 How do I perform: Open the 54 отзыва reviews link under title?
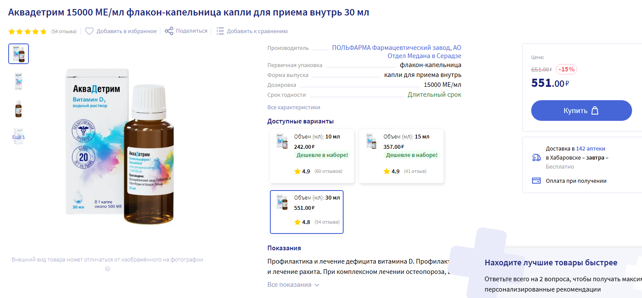[64, 31]
